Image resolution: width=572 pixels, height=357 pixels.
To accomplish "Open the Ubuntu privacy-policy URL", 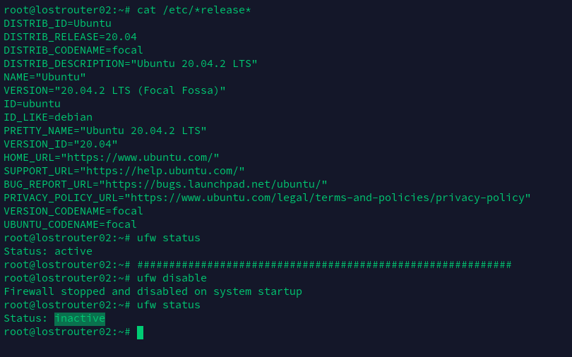I will click(328, 198).
